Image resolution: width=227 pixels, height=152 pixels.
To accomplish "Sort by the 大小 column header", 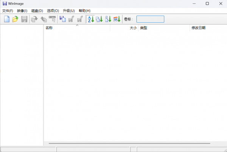I will point(124,28).
